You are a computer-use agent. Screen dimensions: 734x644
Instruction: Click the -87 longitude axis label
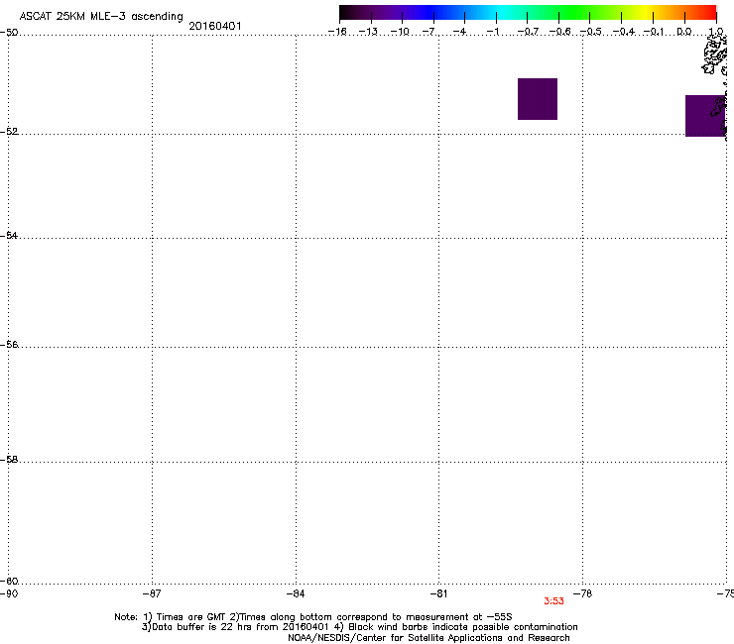click(x=152, y=593)
